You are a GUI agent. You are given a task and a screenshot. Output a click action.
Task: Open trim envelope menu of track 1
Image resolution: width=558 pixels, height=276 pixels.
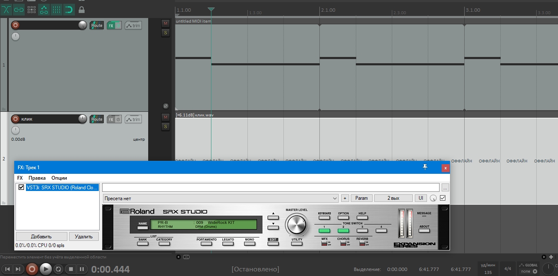[133, 26]
